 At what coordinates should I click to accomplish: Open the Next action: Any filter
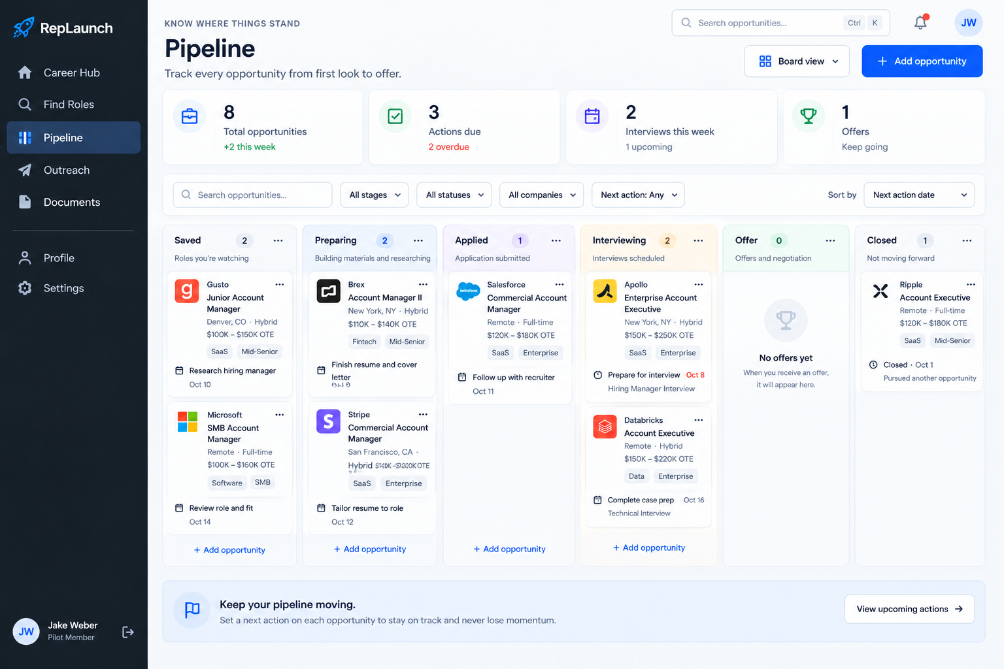638,195
